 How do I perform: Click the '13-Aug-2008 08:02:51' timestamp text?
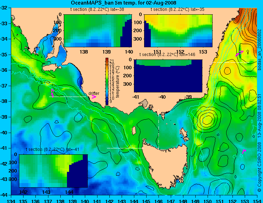click(x=259, y=116)
